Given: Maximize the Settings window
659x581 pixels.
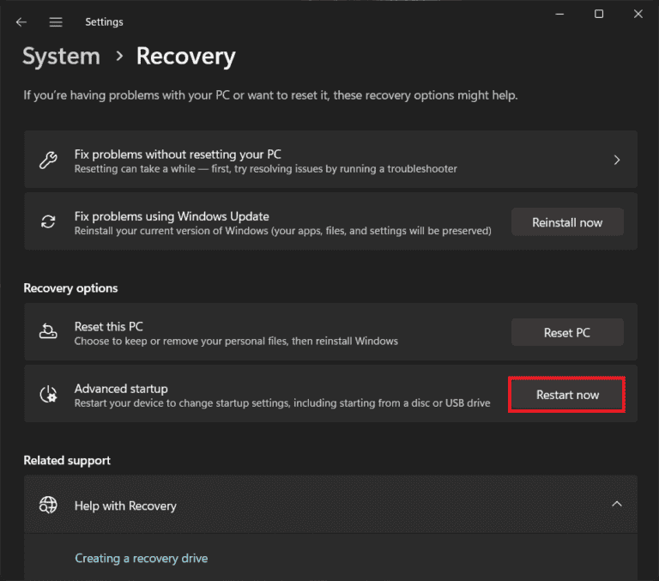Looking at the screenshot, I should coord(599,14).
